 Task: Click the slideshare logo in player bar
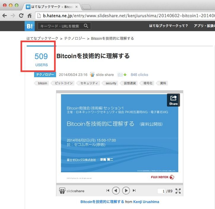[x=72, y=191]
